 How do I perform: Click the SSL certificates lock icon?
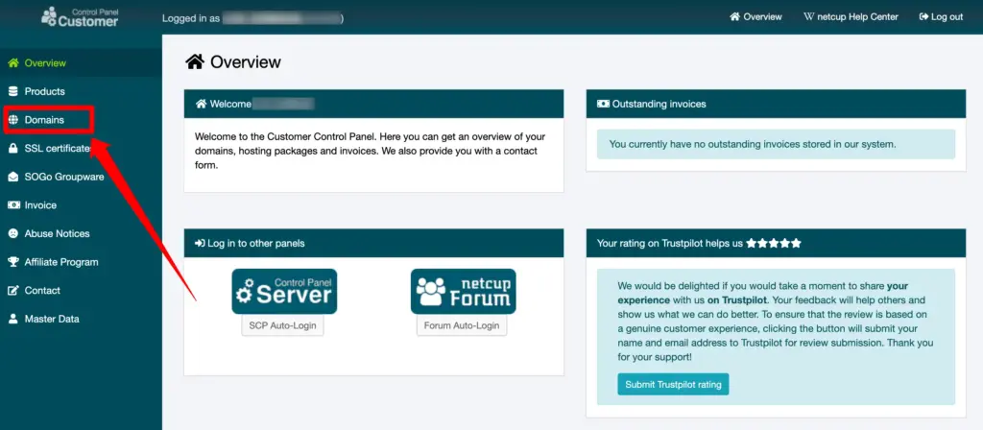(x=13, y=149)
